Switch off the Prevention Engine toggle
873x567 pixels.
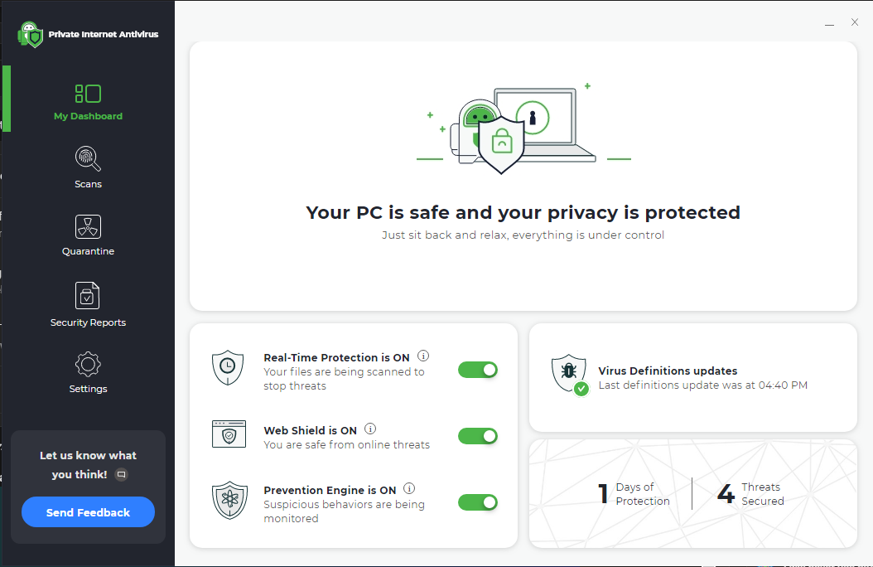pos(478,502)
